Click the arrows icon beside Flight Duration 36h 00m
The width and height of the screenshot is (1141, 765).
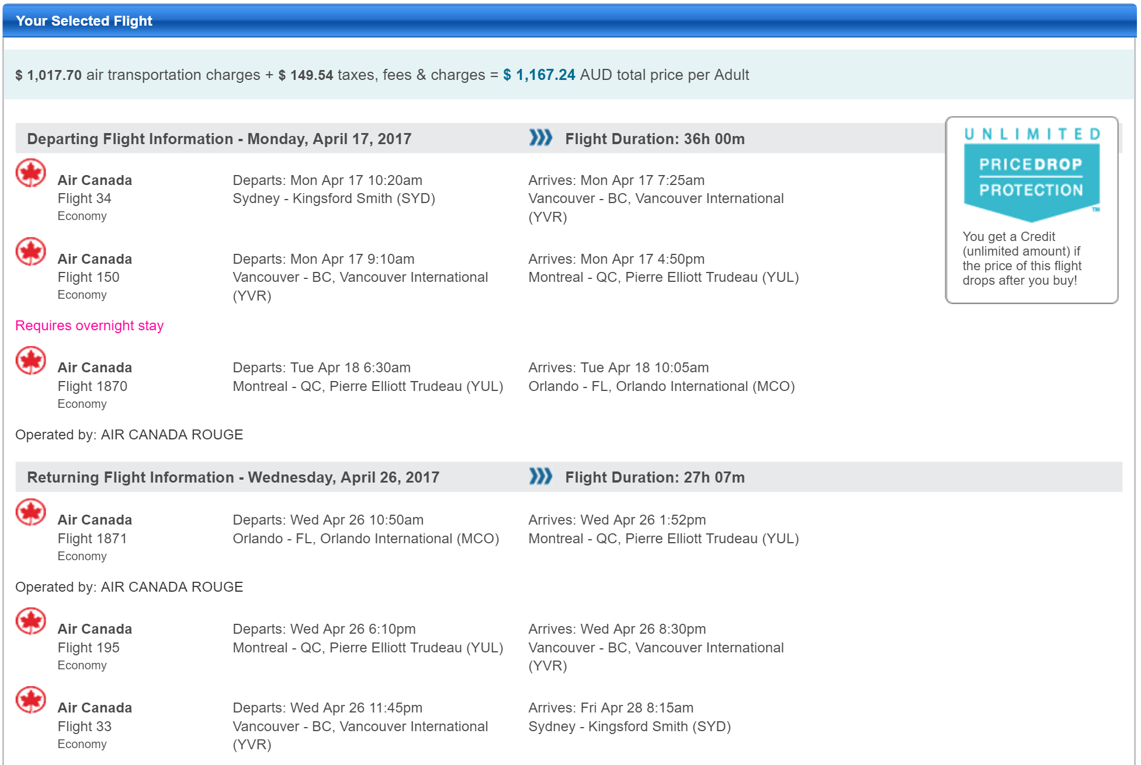540,138
